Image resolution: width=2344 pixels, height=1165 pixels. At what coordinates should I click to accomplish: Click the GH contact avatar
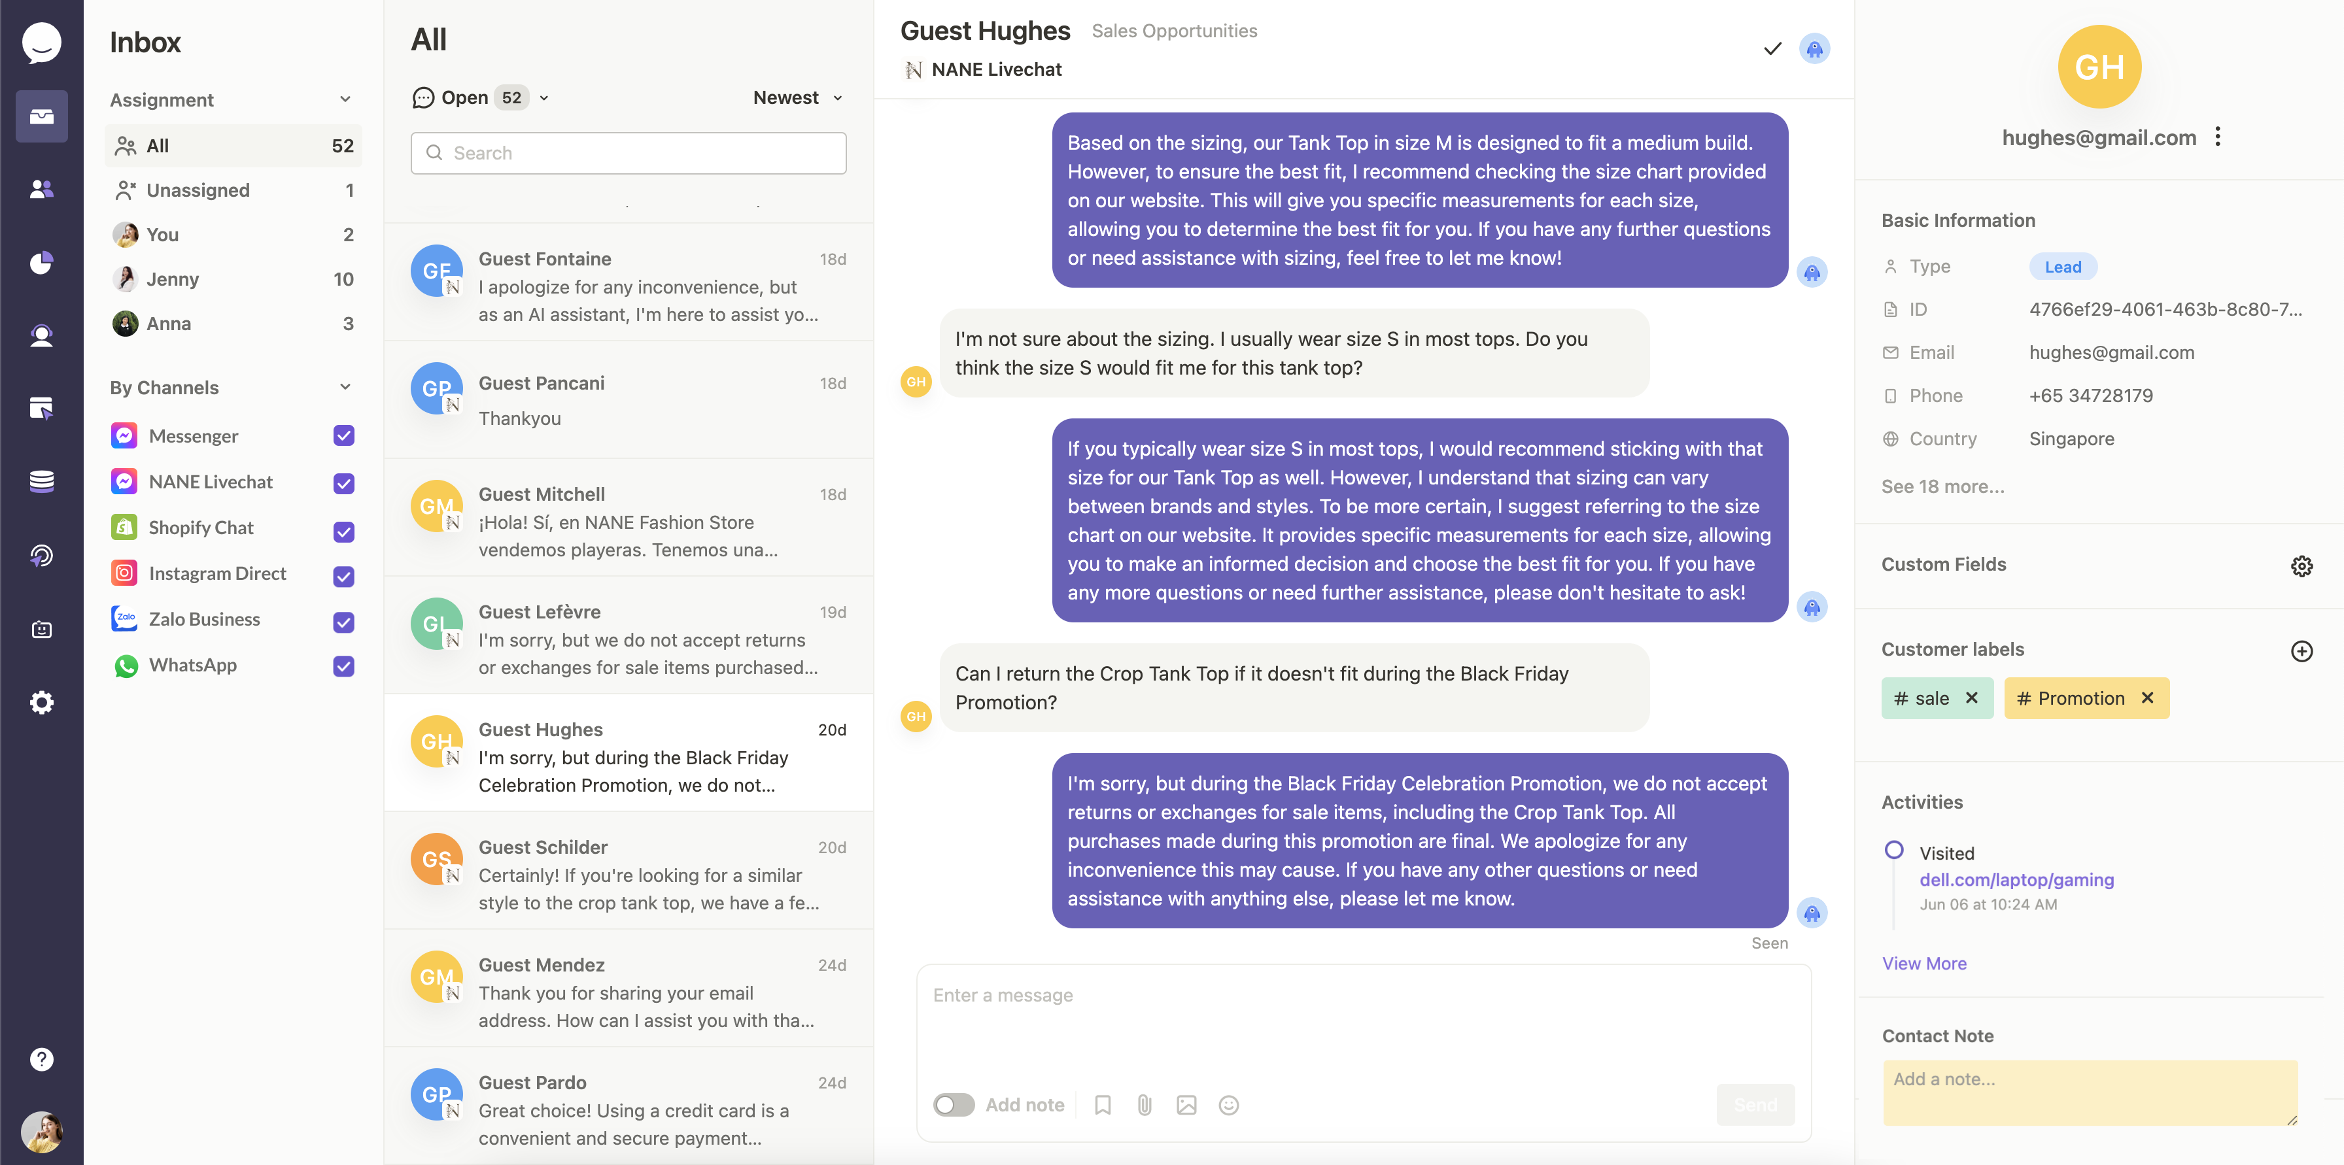point(2098,67)
